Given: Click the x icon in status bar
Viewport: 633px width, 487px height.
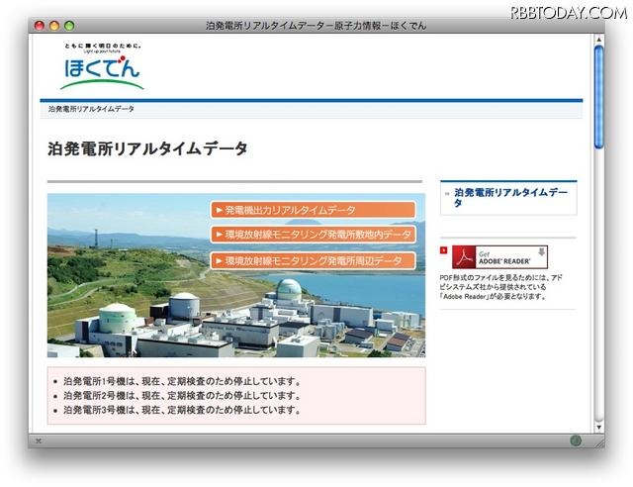Looking at the screenshot, I should (39, 440).
